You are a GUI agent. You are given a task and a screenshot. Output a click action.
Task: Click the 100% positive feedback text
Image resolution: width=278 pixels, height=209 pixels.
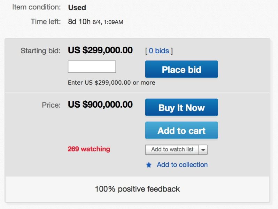(x=137, y=189)
